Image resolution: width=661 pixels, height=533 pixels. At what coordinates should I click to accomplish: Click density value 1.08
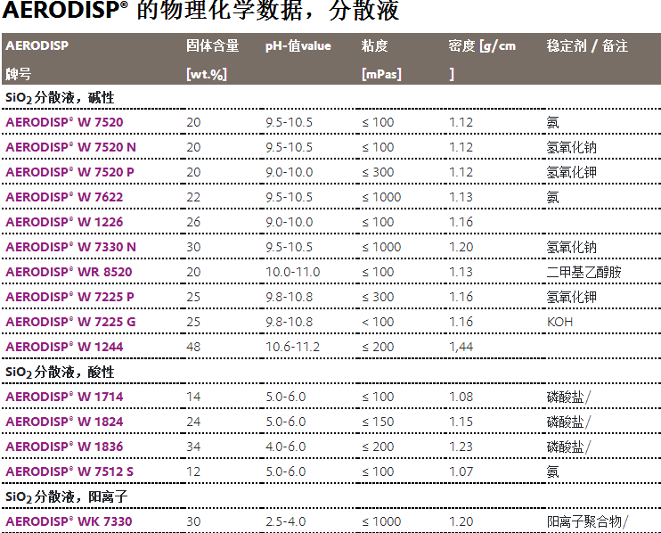pos(461,397)
